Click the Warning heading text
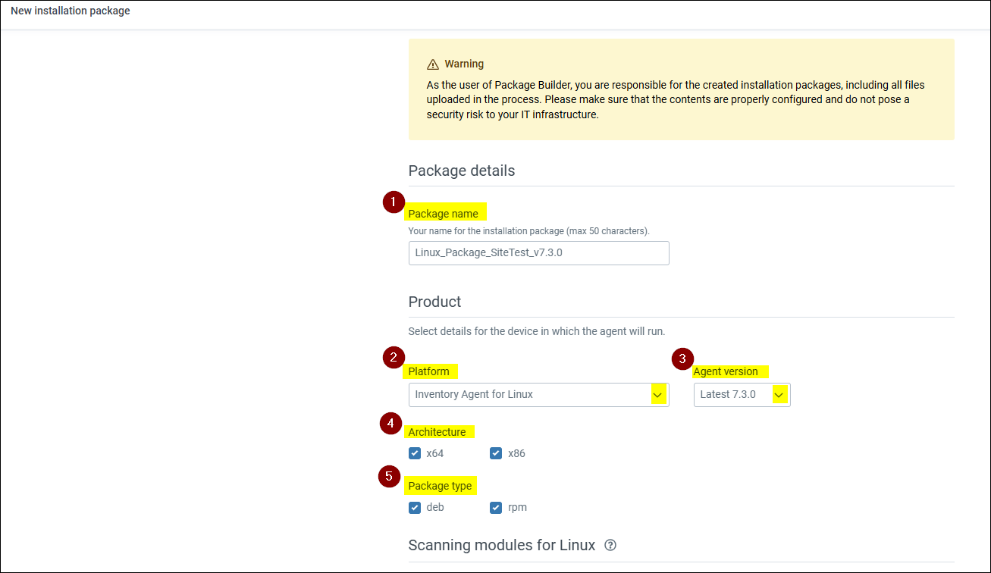The width and height of the screenshot is (991, 573). [464, 64]
